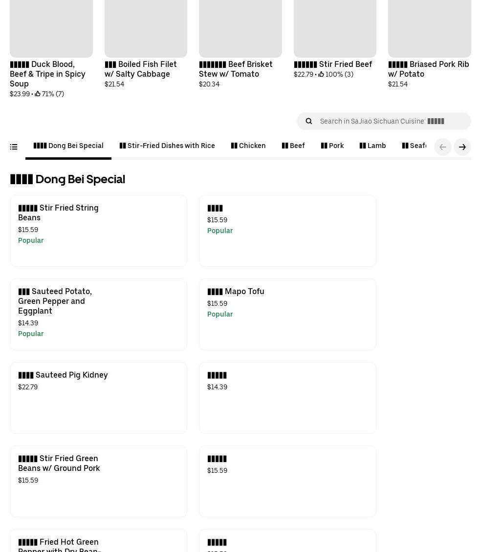Open the Chicken category tab
The image size is (481, 552).
(x=248, y=146)
